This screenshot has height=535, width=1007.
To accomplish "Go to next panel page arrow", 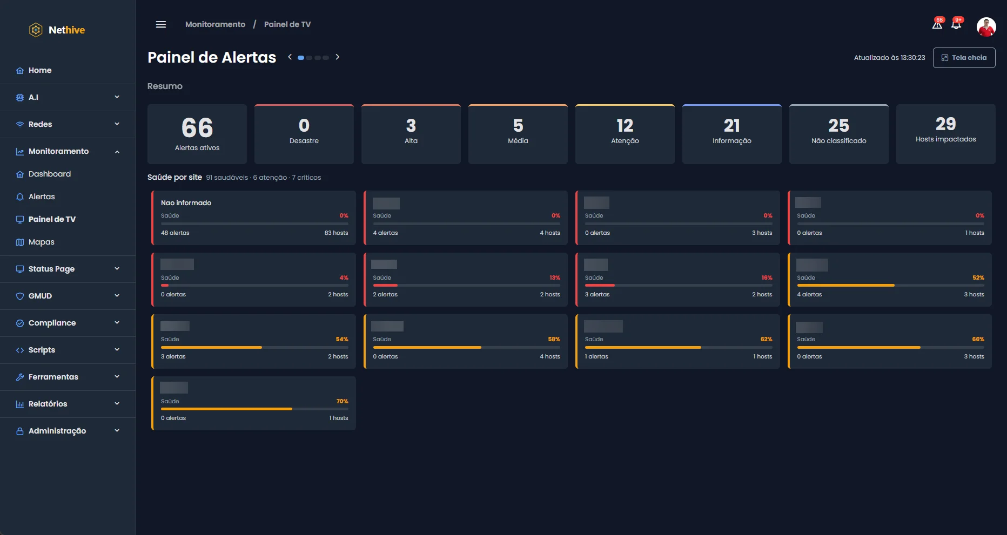I will pos(338,57).
